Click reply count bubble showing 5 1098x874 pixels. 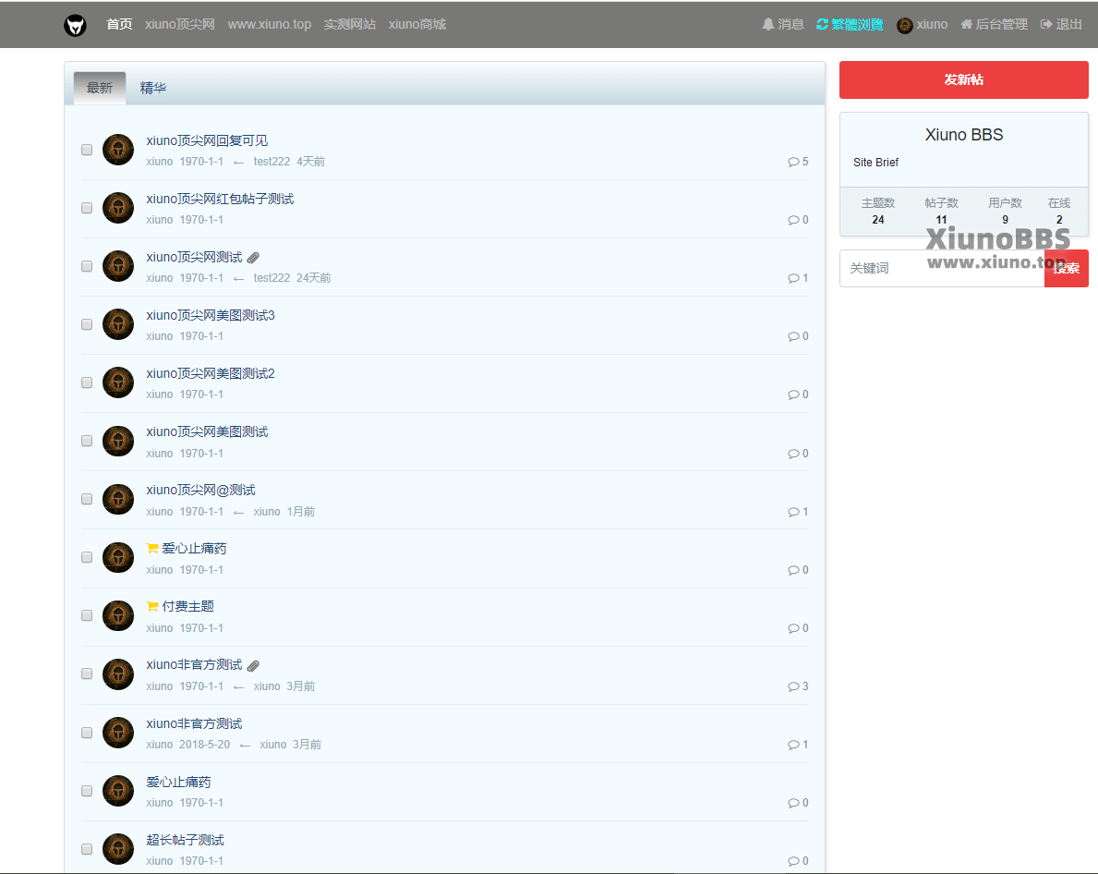point(798,162)
